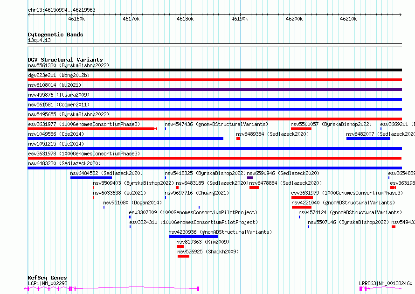This screenshot has height=294, width=415.
Task: Click the Cytogenetic Bands track title
Action: click(x=55, y=35)
